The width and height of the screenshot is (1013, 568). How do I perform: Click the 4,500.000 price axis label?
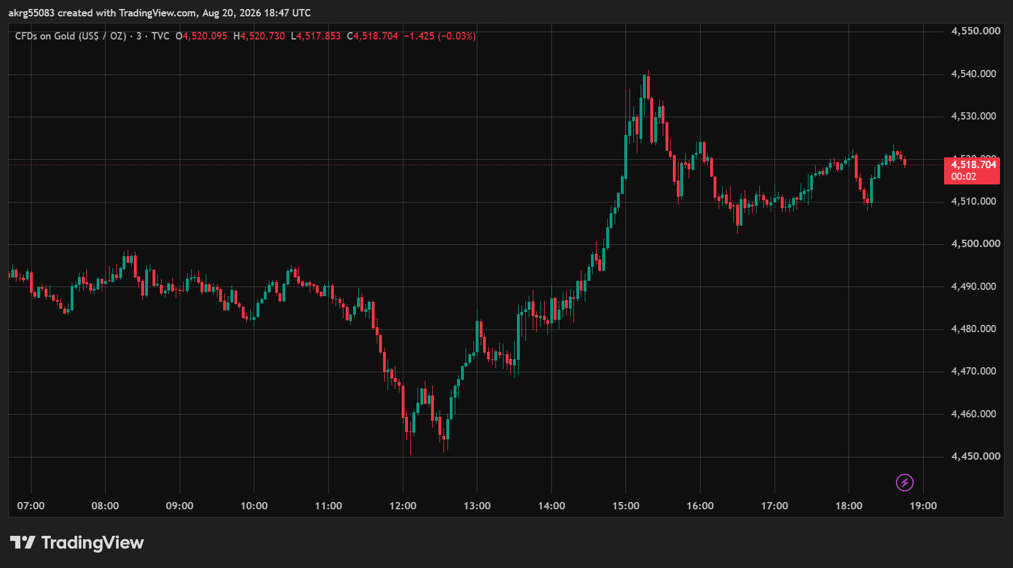(976, 244)
